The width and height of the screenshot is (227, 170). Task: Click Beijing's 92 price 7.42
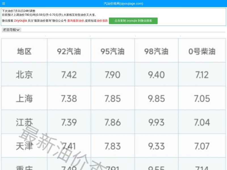tap(69, 75)
